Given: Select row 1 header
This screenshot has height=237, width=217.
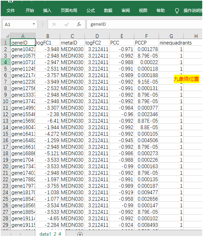Looking at the screenshot, I should click(x=5, y=42).
